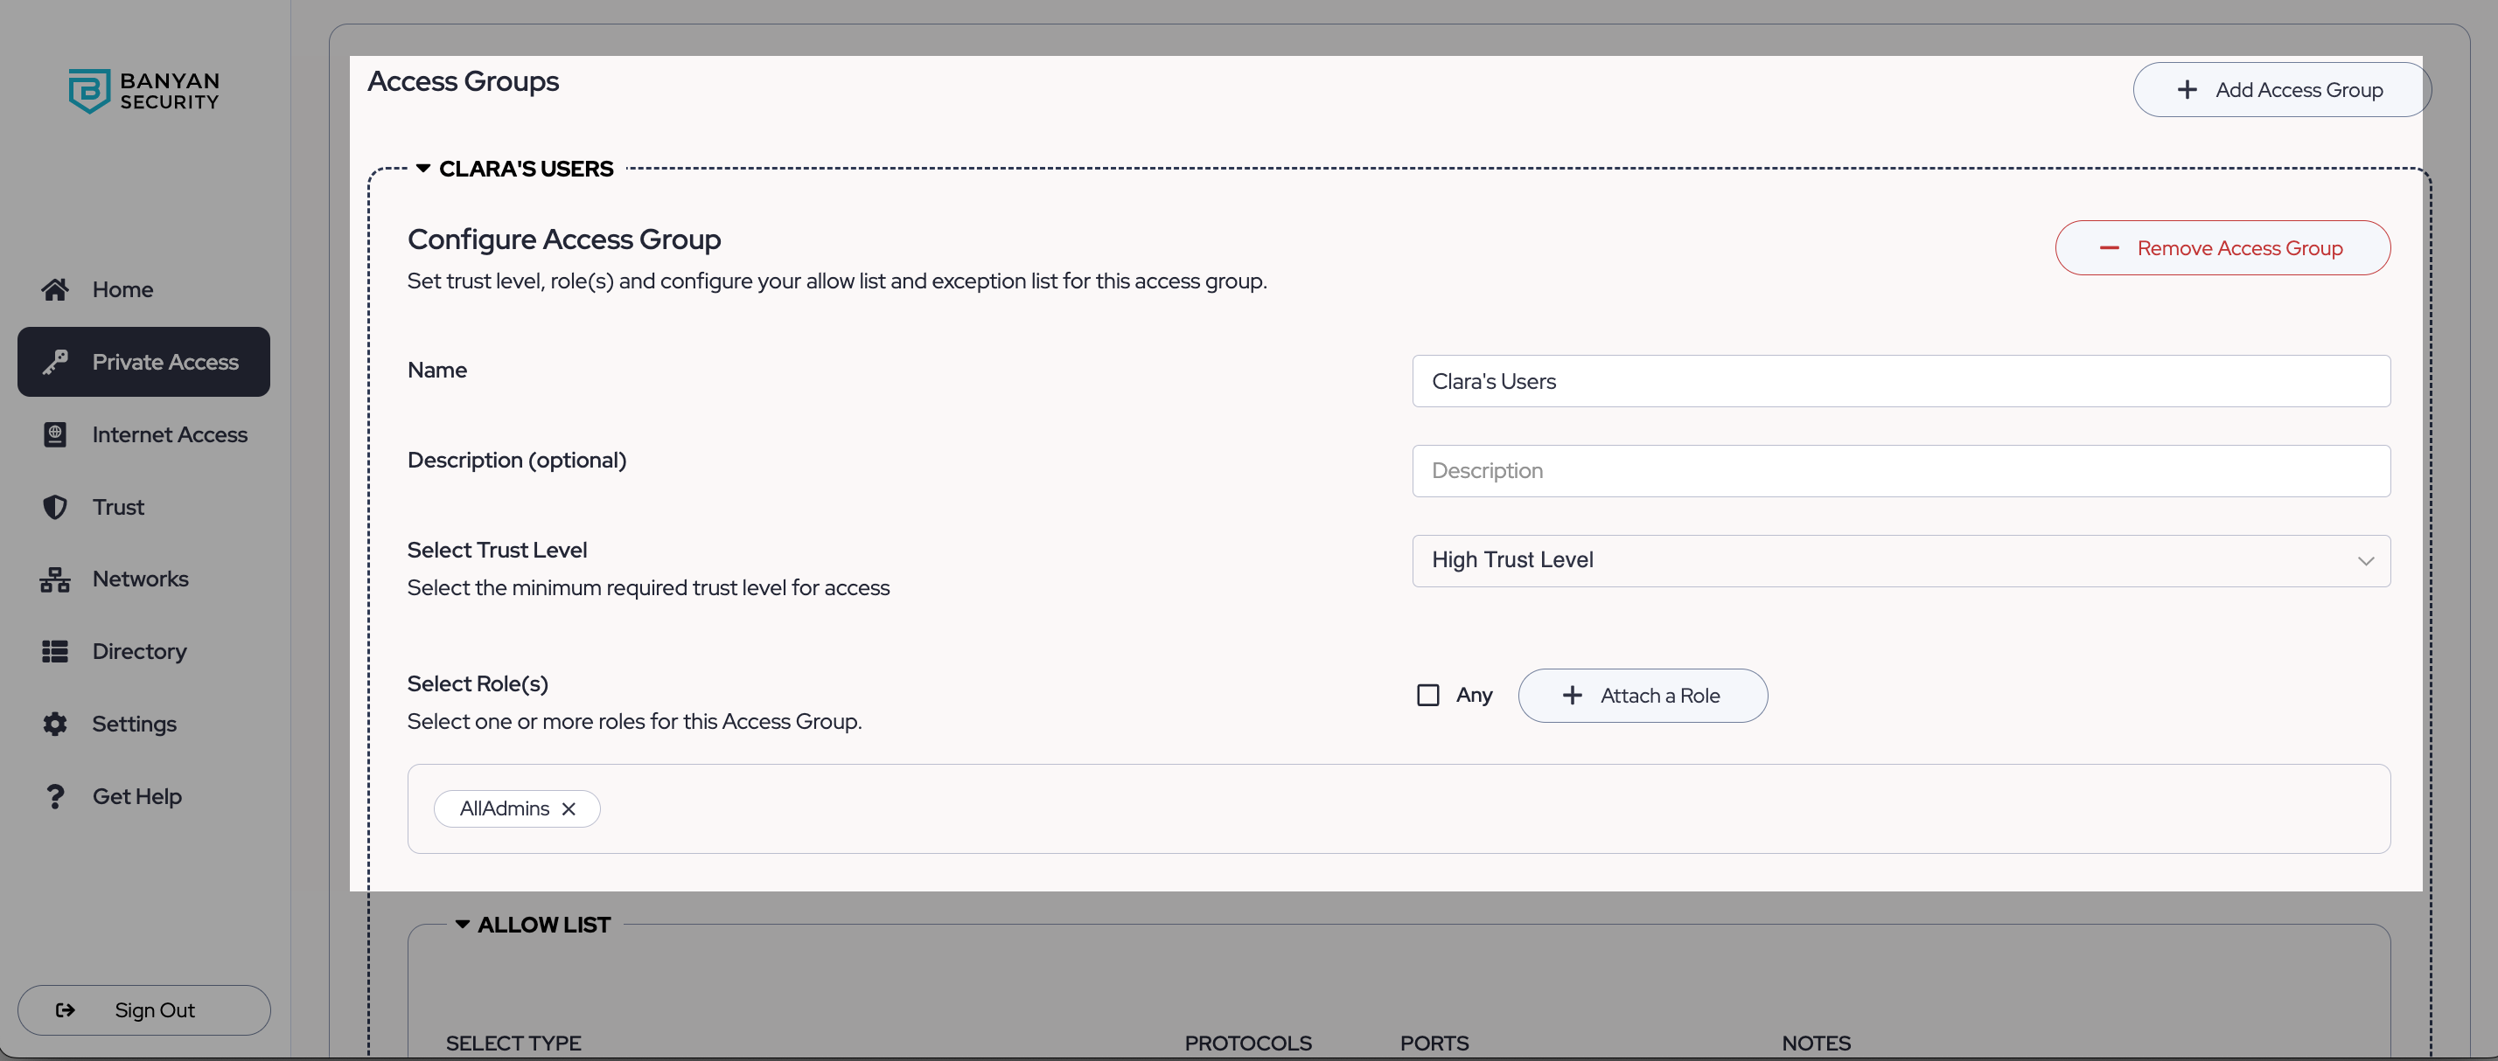Click into the Description input field
The height and width of the screenshot is (1061, 2498).
click(x=1901, y=471)
